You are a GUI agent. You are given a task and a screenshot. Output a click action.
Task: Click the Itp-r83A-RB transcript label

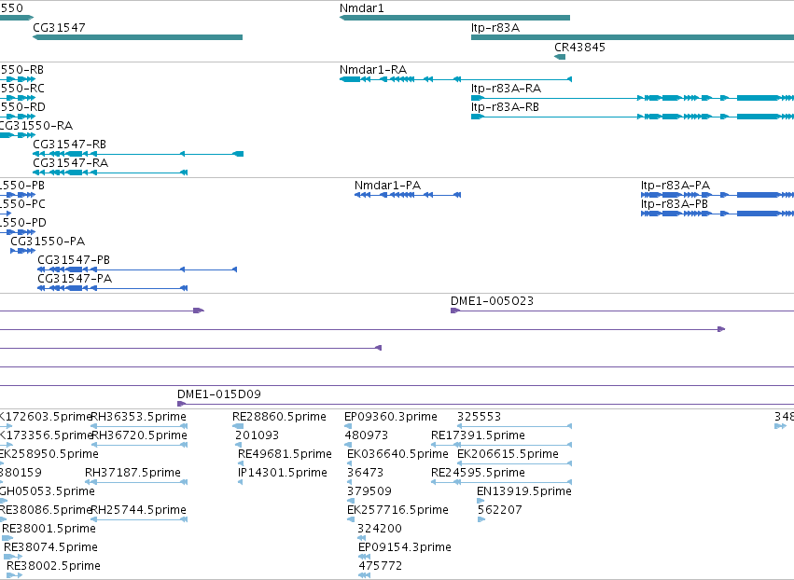505,107
